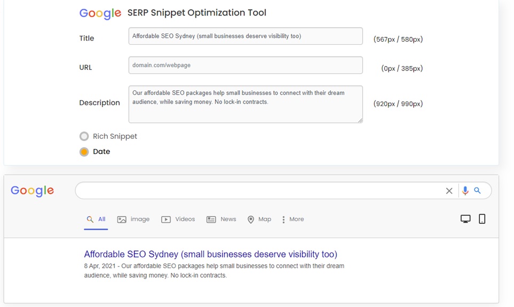
Task: Click inside the Description text area
Action: click(x=246, y=104)
